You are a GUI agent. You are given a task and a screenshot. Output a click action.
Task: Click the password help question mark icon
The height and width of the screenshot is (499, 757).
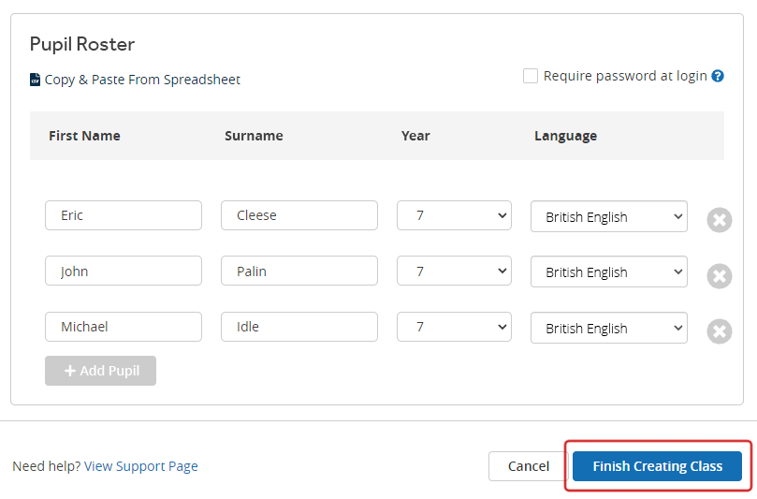718,76
